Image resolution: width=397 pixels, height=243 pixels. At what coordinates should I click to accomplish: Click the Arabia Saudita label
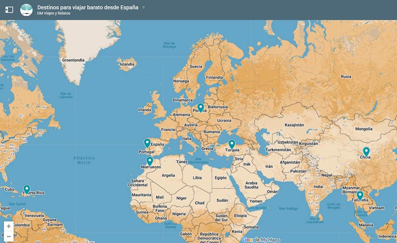coord(251,185)
